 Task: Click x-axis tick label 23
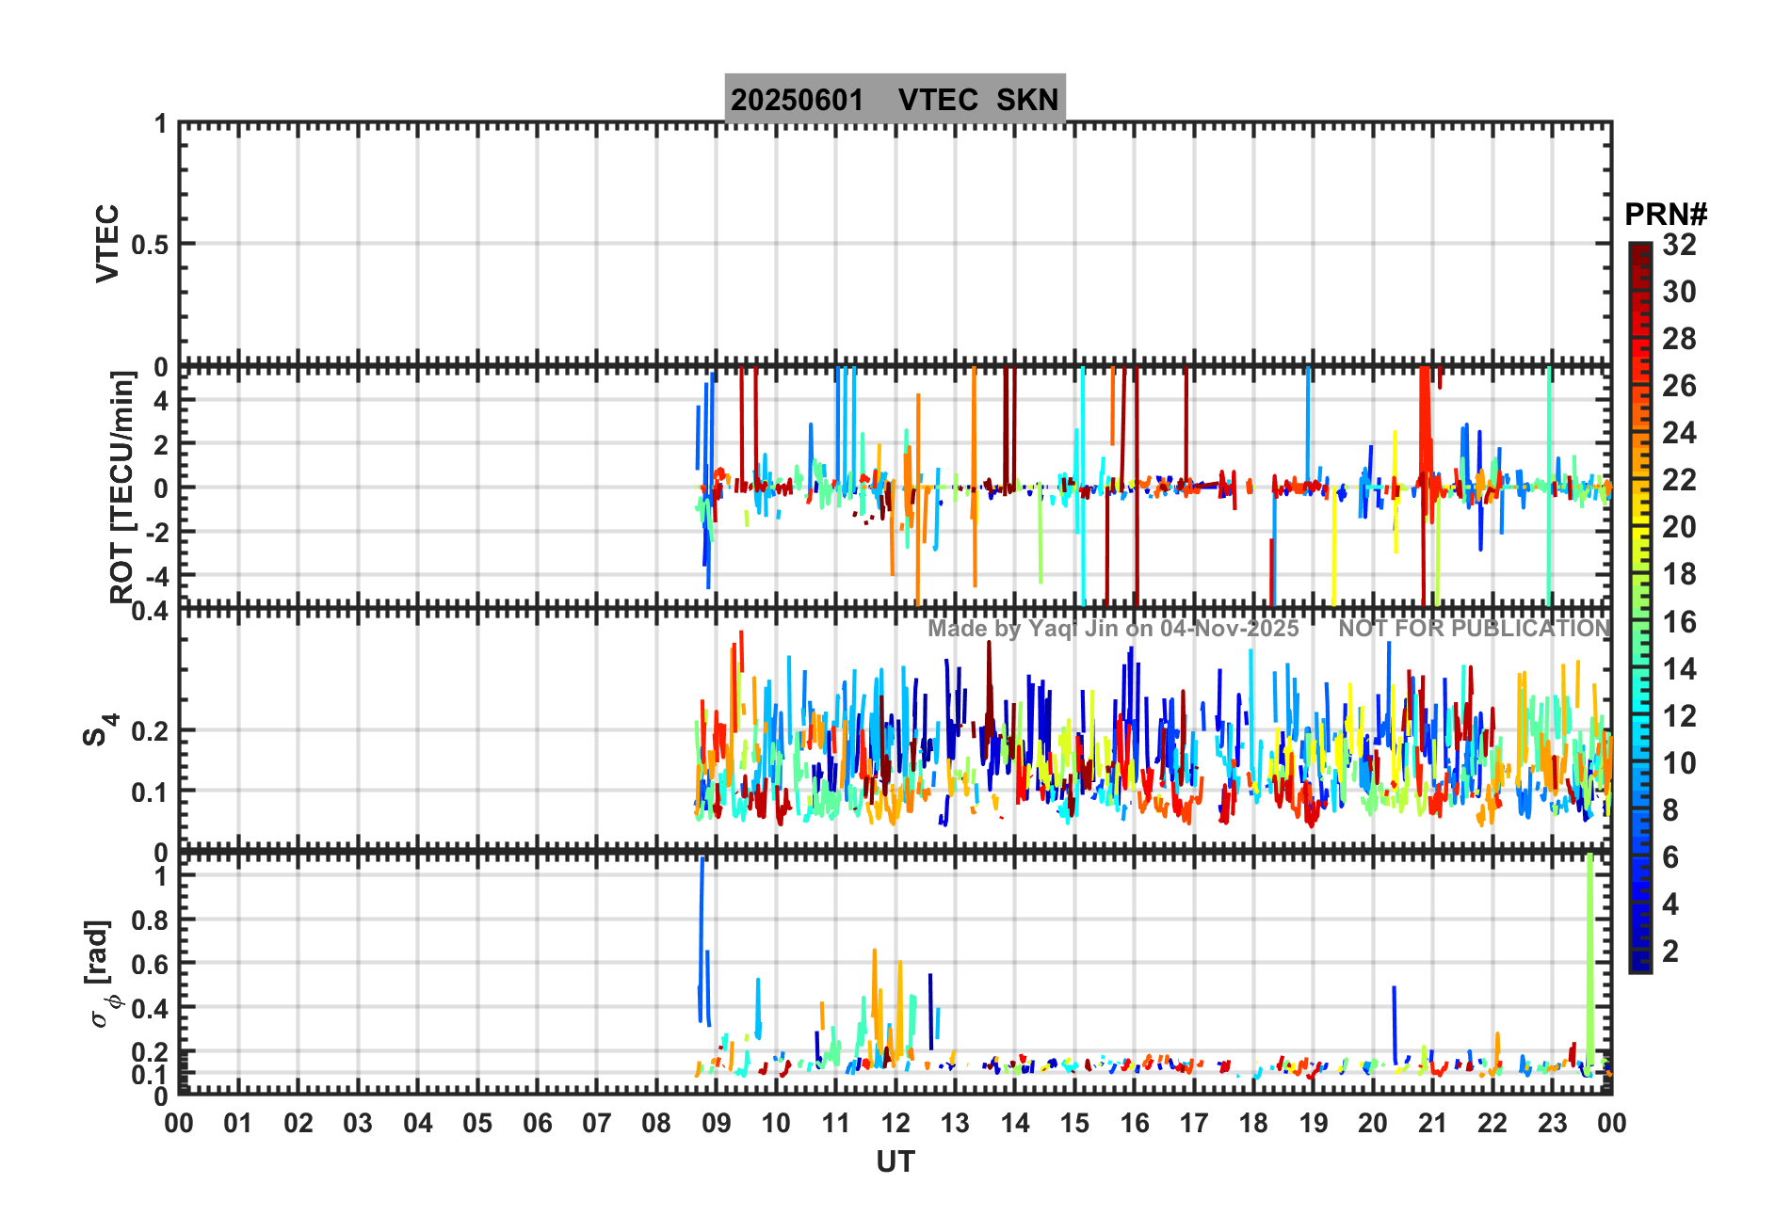click(1552, 1123)
